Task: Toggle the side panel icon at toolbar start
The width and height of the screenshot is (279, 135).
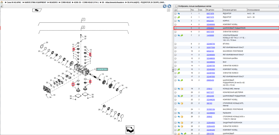Action: pyautogui.click(x=1, y=6)
